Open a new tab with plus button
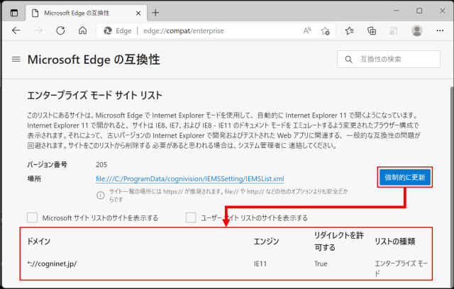The width and height of the screenshot is (454, 289). (155, 13)
